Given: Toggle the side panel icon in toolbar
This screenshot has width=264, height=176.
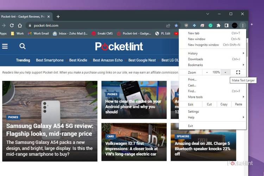Looking at the screenshot, I should pos(226,25).
